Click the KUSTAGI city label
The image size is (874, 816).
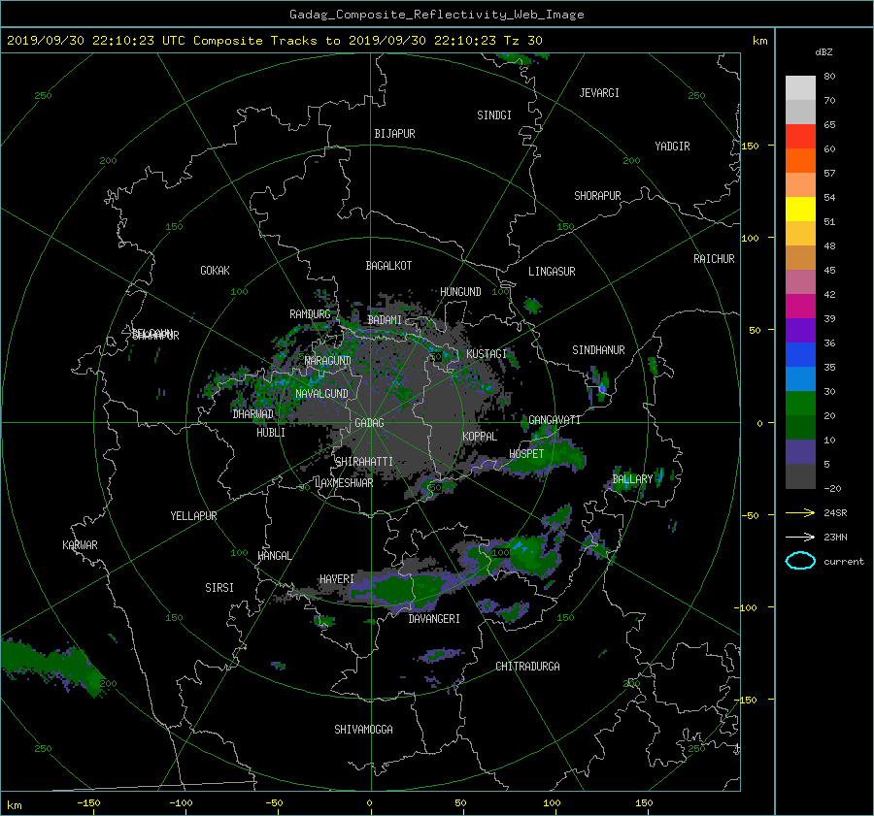click(x=487, y=354)
